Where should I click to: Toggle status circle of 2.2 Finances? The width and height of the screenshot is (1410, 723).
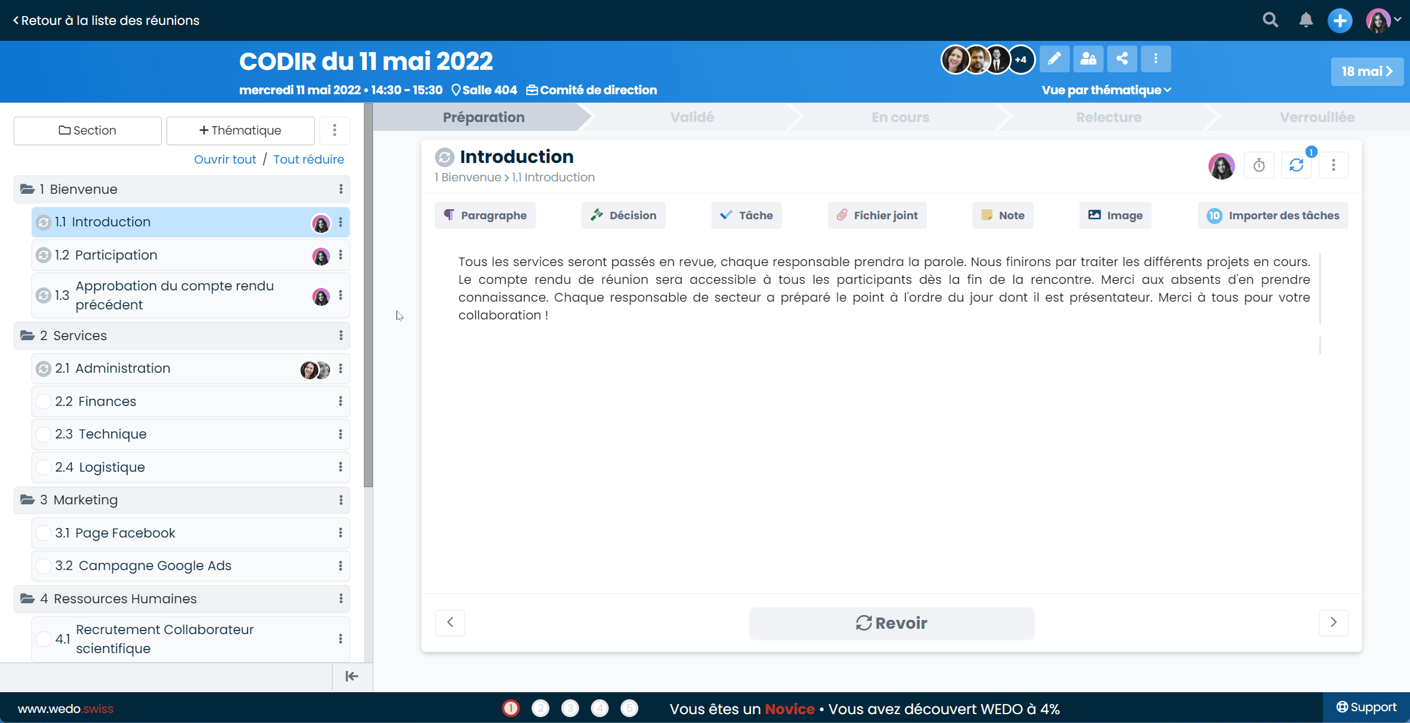tap(43, 402)
